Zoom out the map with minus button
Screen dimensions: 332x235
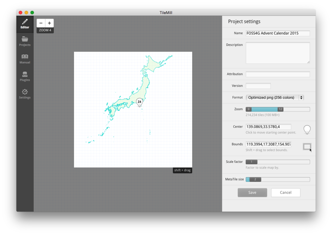coord(41,23)
